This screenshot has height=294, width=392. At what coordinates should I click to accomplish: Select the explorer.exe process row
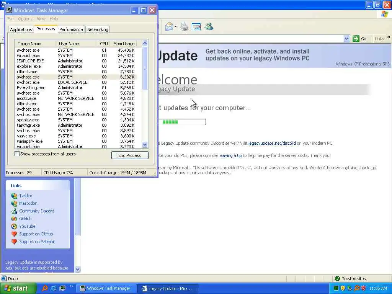coord(76,66)
